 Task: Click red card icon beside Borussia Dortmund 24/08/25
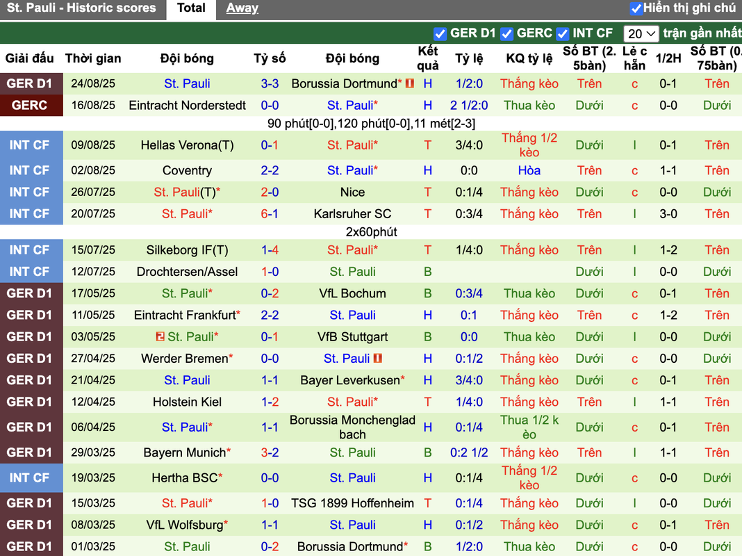point(410,84)
